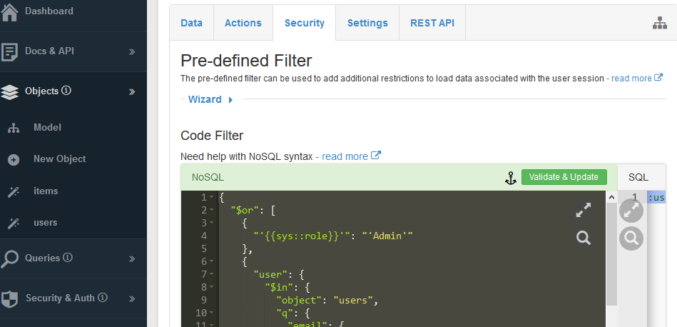Click the info icon next to Queries
The width and height of the screenshot is (677, 327).
[68, 258]
